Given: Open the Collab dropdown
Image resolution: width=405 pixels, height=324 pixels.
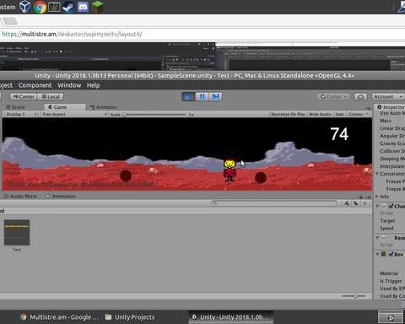Looking at the screenshot, I should point(333,96).
